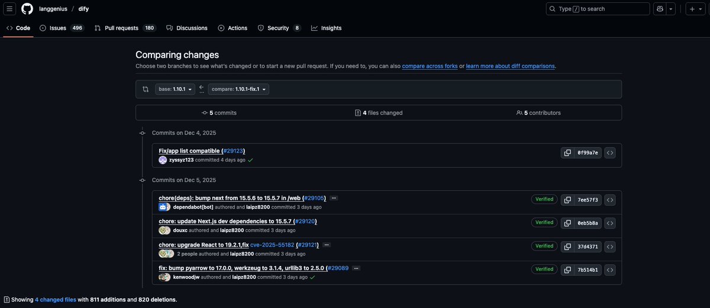Browse repository at commit 7ee57f3
Screen dimensions: 710x308
(x=610, y=200)
